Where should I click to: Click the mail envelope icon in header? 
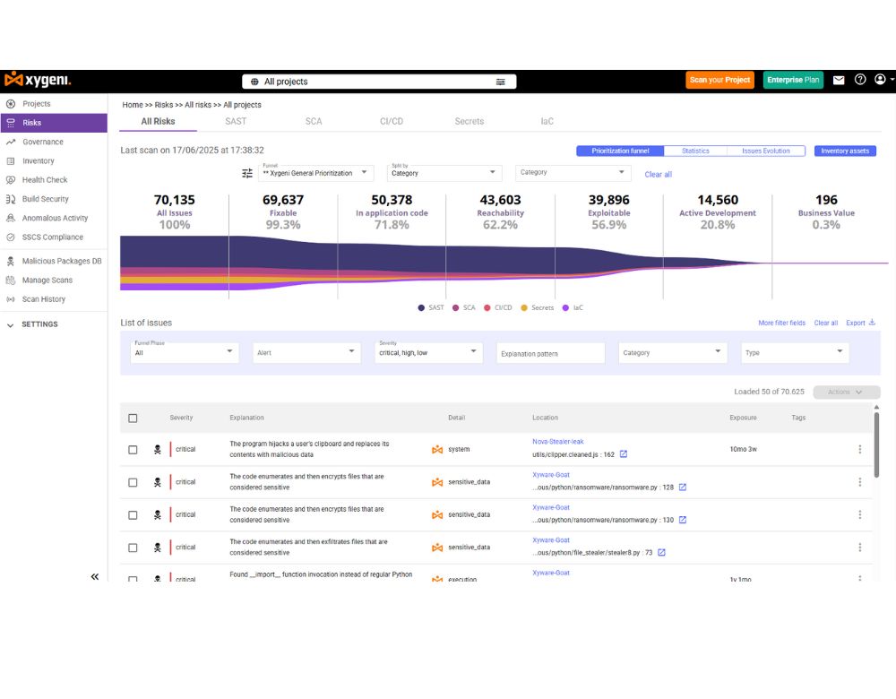(839, 81)
